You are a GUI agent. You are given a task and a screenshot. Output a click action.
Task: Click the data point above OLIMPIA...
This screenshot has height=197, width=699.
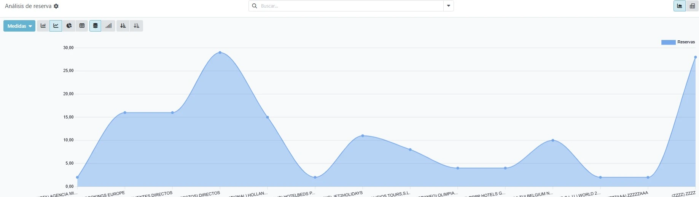(x=458, y=168)
